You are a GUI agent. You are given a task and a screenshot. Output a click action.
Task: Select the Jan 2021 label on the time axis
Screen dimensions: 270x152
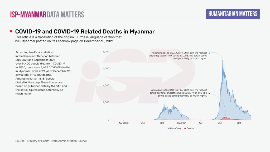(181, 123)
